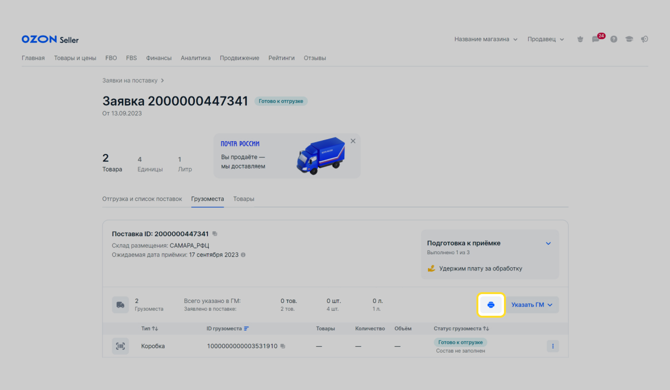This screenshot has height=390, width=670.
Task: Dismiss the Почта России banner
Action: tap(353, 141)
